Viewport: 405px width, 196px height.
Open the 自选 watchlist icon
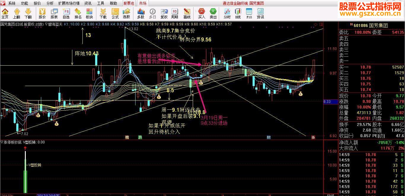(66, 14)
